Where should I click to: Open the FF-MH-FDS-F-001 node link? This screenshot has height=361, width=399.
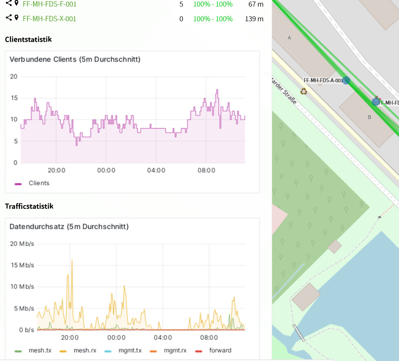[49, 4]
